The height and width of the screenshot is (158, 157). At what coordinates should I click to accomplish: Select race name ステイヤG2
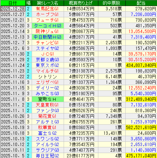48,48
